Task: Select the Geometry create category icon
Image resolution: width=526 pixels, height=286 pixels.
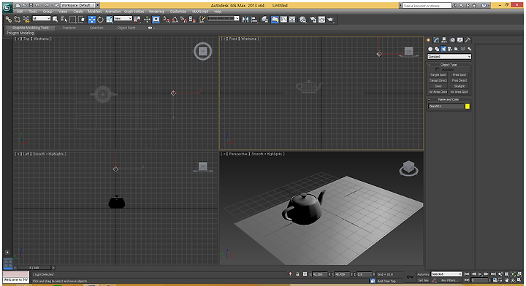Action: 430,49
